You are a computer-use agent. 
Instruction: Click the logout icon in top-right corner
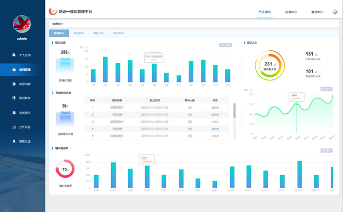(x=335, y=11)
